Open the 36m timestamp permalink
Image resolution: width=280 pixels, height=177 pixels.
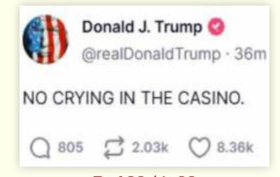(250, 54)
